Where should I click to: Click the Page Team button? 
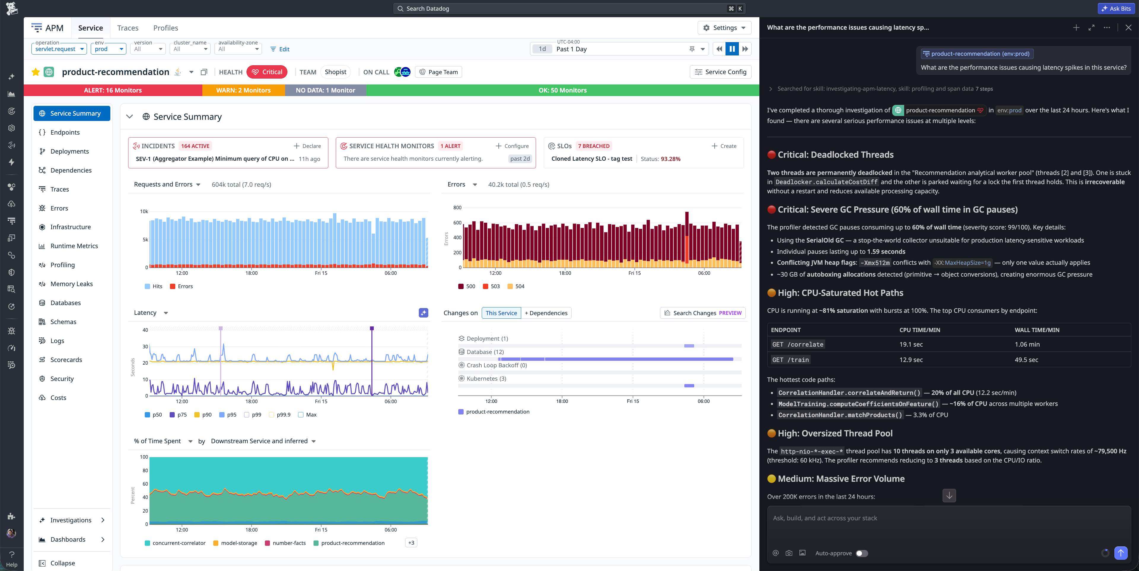click(438, 72)
